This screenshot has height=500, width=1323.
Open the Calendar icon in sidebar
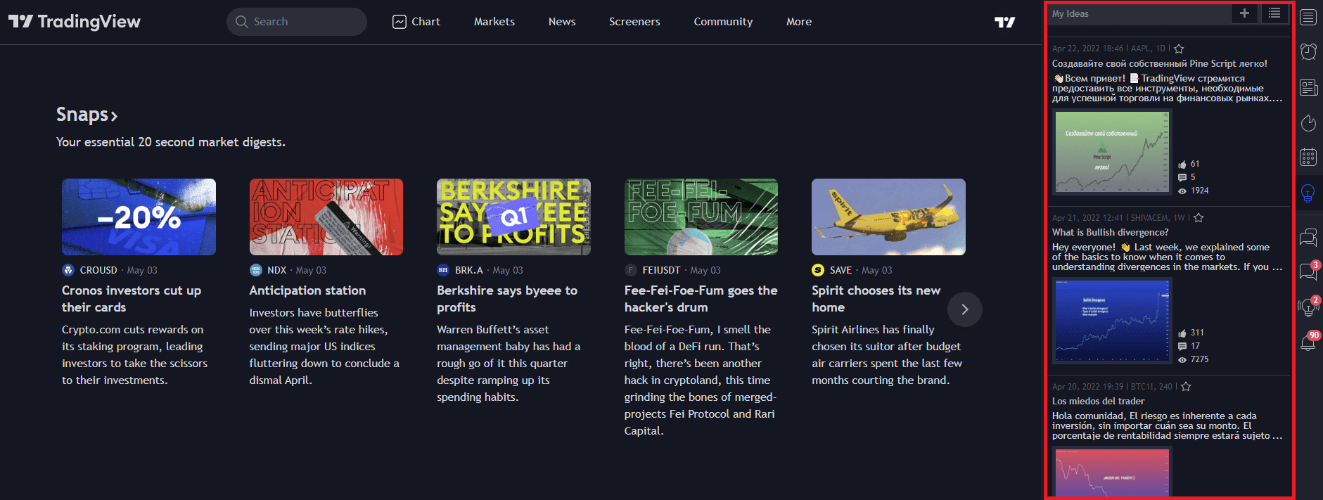[1308, 157]
